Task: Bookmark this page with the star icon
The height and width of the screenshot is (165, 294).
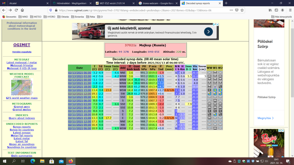Action: (242, 10)
